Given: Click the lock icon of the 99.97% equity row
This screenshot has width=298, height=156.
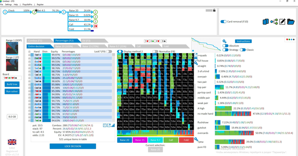Looking at the screenshot, I should [x=29, y=55].
